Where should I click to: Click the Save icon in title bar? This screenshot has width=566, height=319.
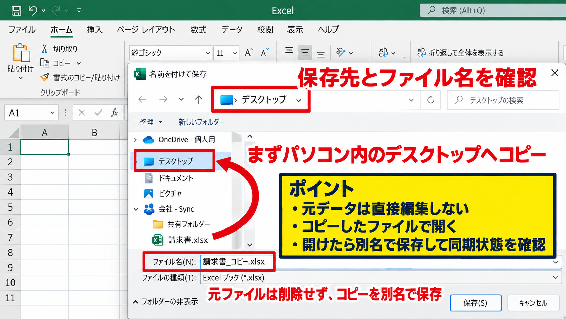16,11
